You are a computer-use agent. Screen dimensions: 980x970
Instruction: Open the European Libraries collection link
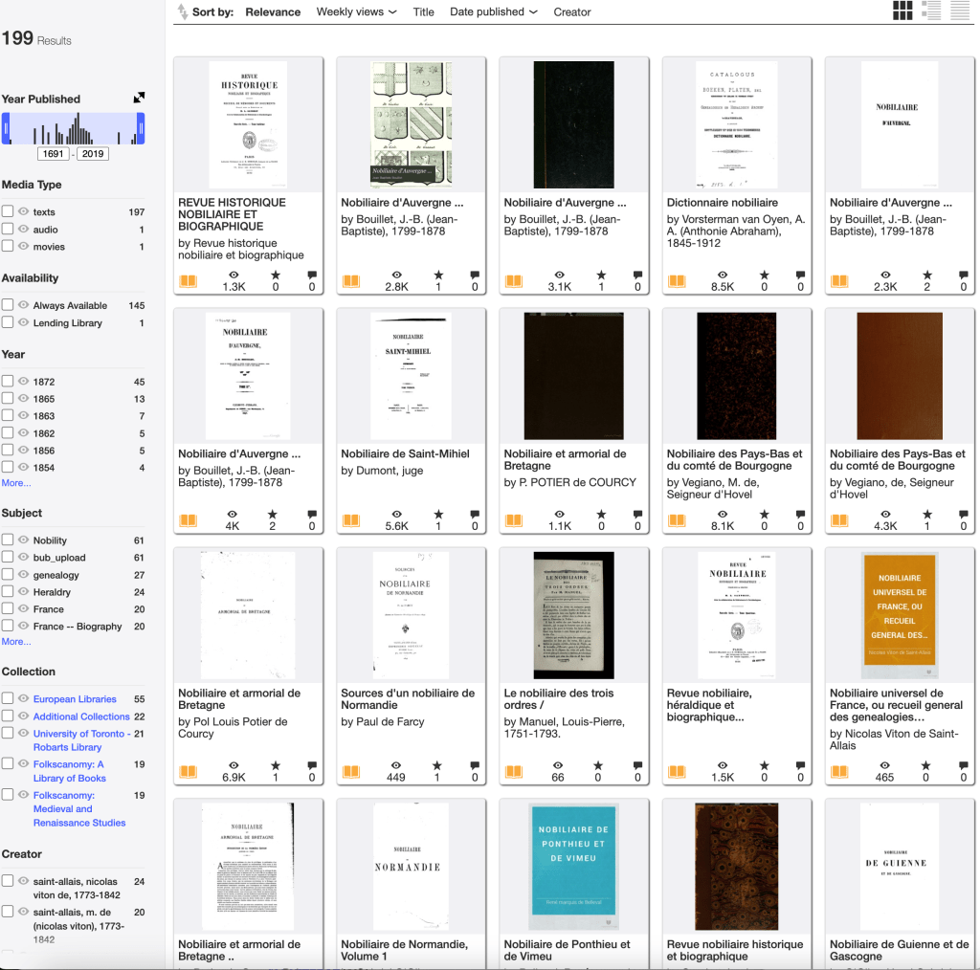coord(75,699)
